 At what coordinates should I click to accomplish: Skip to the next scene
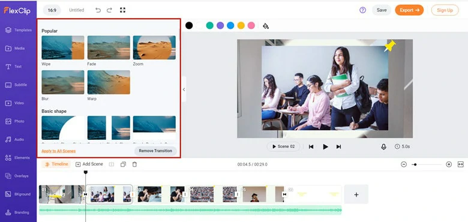pos(338,146)
